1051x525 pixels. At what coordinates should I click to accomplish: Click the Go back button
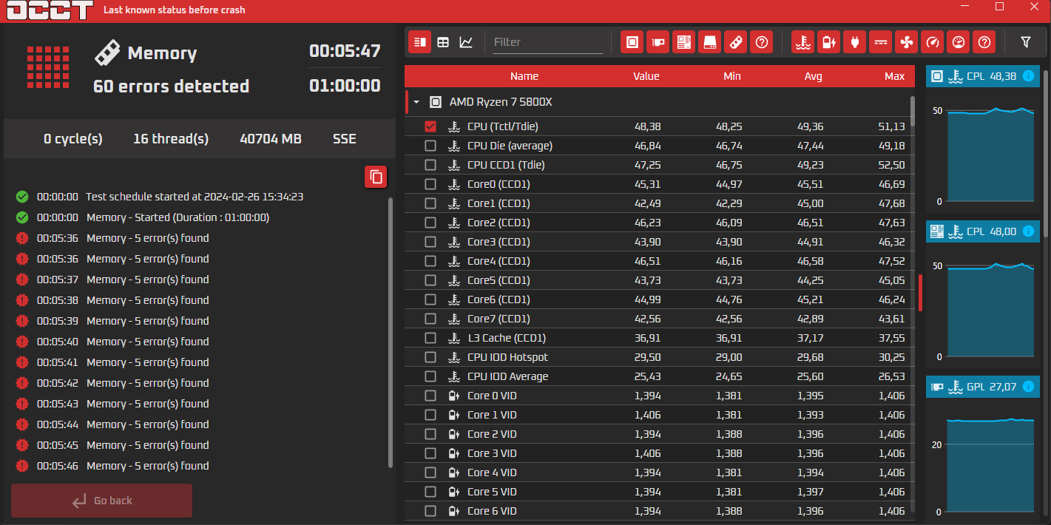[x=102, y=501]
